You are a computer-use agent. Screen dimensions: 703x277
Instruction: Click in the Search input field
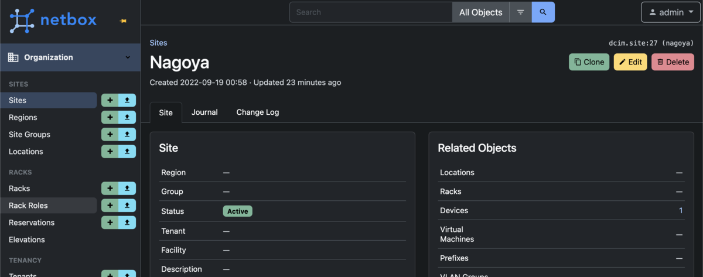coord(371,12)
